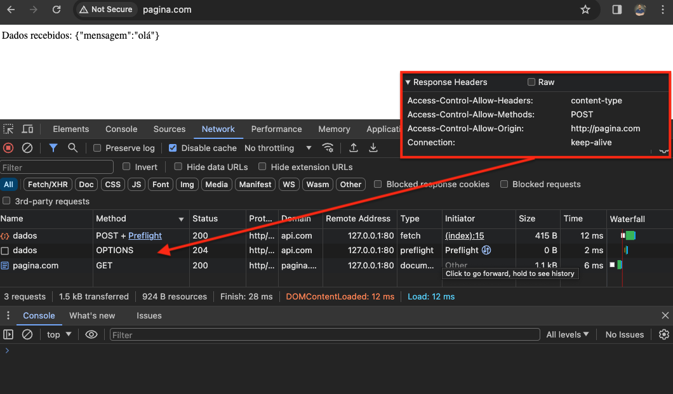The width and height of the screenshot is (673, 394).
Task: Open the top context dropdown
Action: 59,334
